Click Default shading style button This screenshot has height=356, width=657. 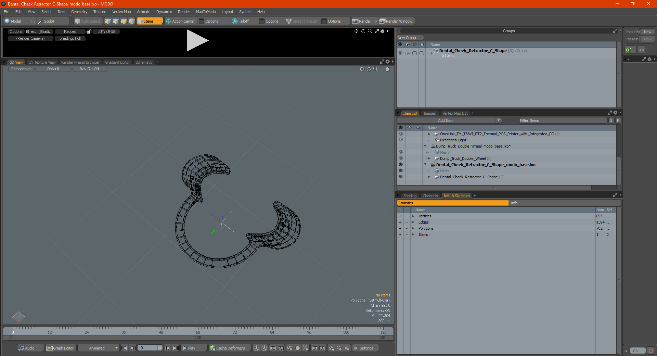pyautogui.click(x=53, y=69)
